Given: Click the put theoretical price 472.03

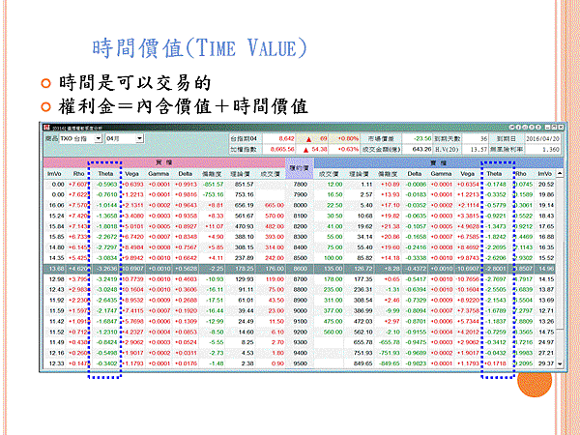Looking at the screenshot, I should point(362,322).
